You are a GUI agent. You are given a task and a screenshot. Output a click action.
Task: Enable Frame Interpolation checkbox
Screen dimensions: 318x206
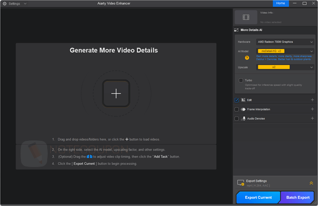pos(236,109)
